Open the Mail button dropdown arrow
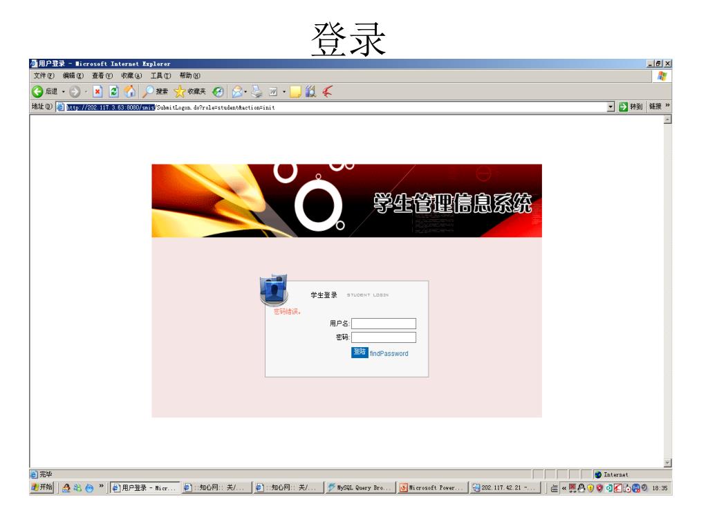This screenshot has width=708, height=531. (x=245, y=92)
